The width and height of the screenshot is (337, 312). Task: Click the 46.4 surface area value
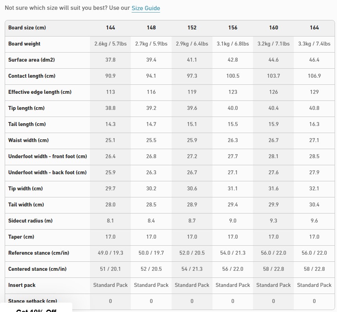click(314, 60)
